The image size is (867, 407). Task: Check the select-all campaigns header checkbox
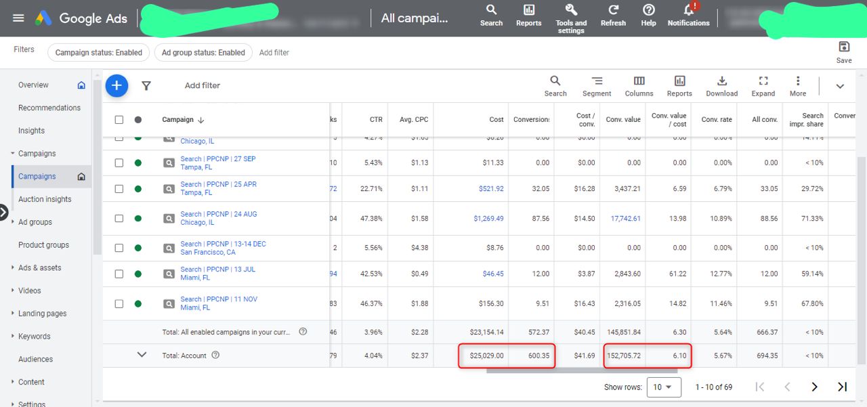point(119,120)
